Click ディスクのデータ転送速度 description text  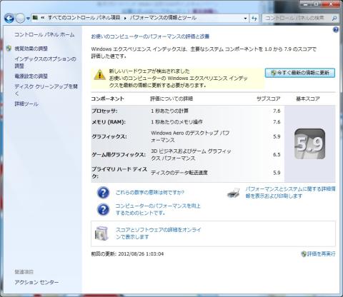[x=179, y=173]
